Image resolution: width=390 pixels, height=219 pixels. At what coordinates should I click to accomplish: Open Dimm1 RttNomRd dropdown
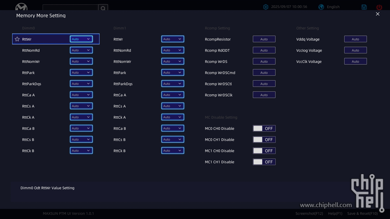tap(173, 50)
